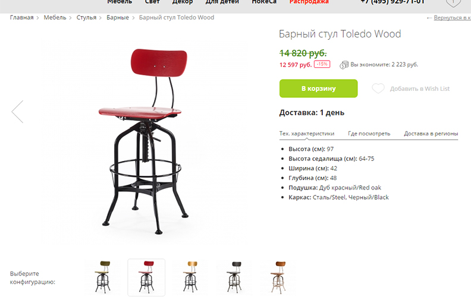Open the Доставка в регионы tab
471x297 pixels.
(431, 134)
